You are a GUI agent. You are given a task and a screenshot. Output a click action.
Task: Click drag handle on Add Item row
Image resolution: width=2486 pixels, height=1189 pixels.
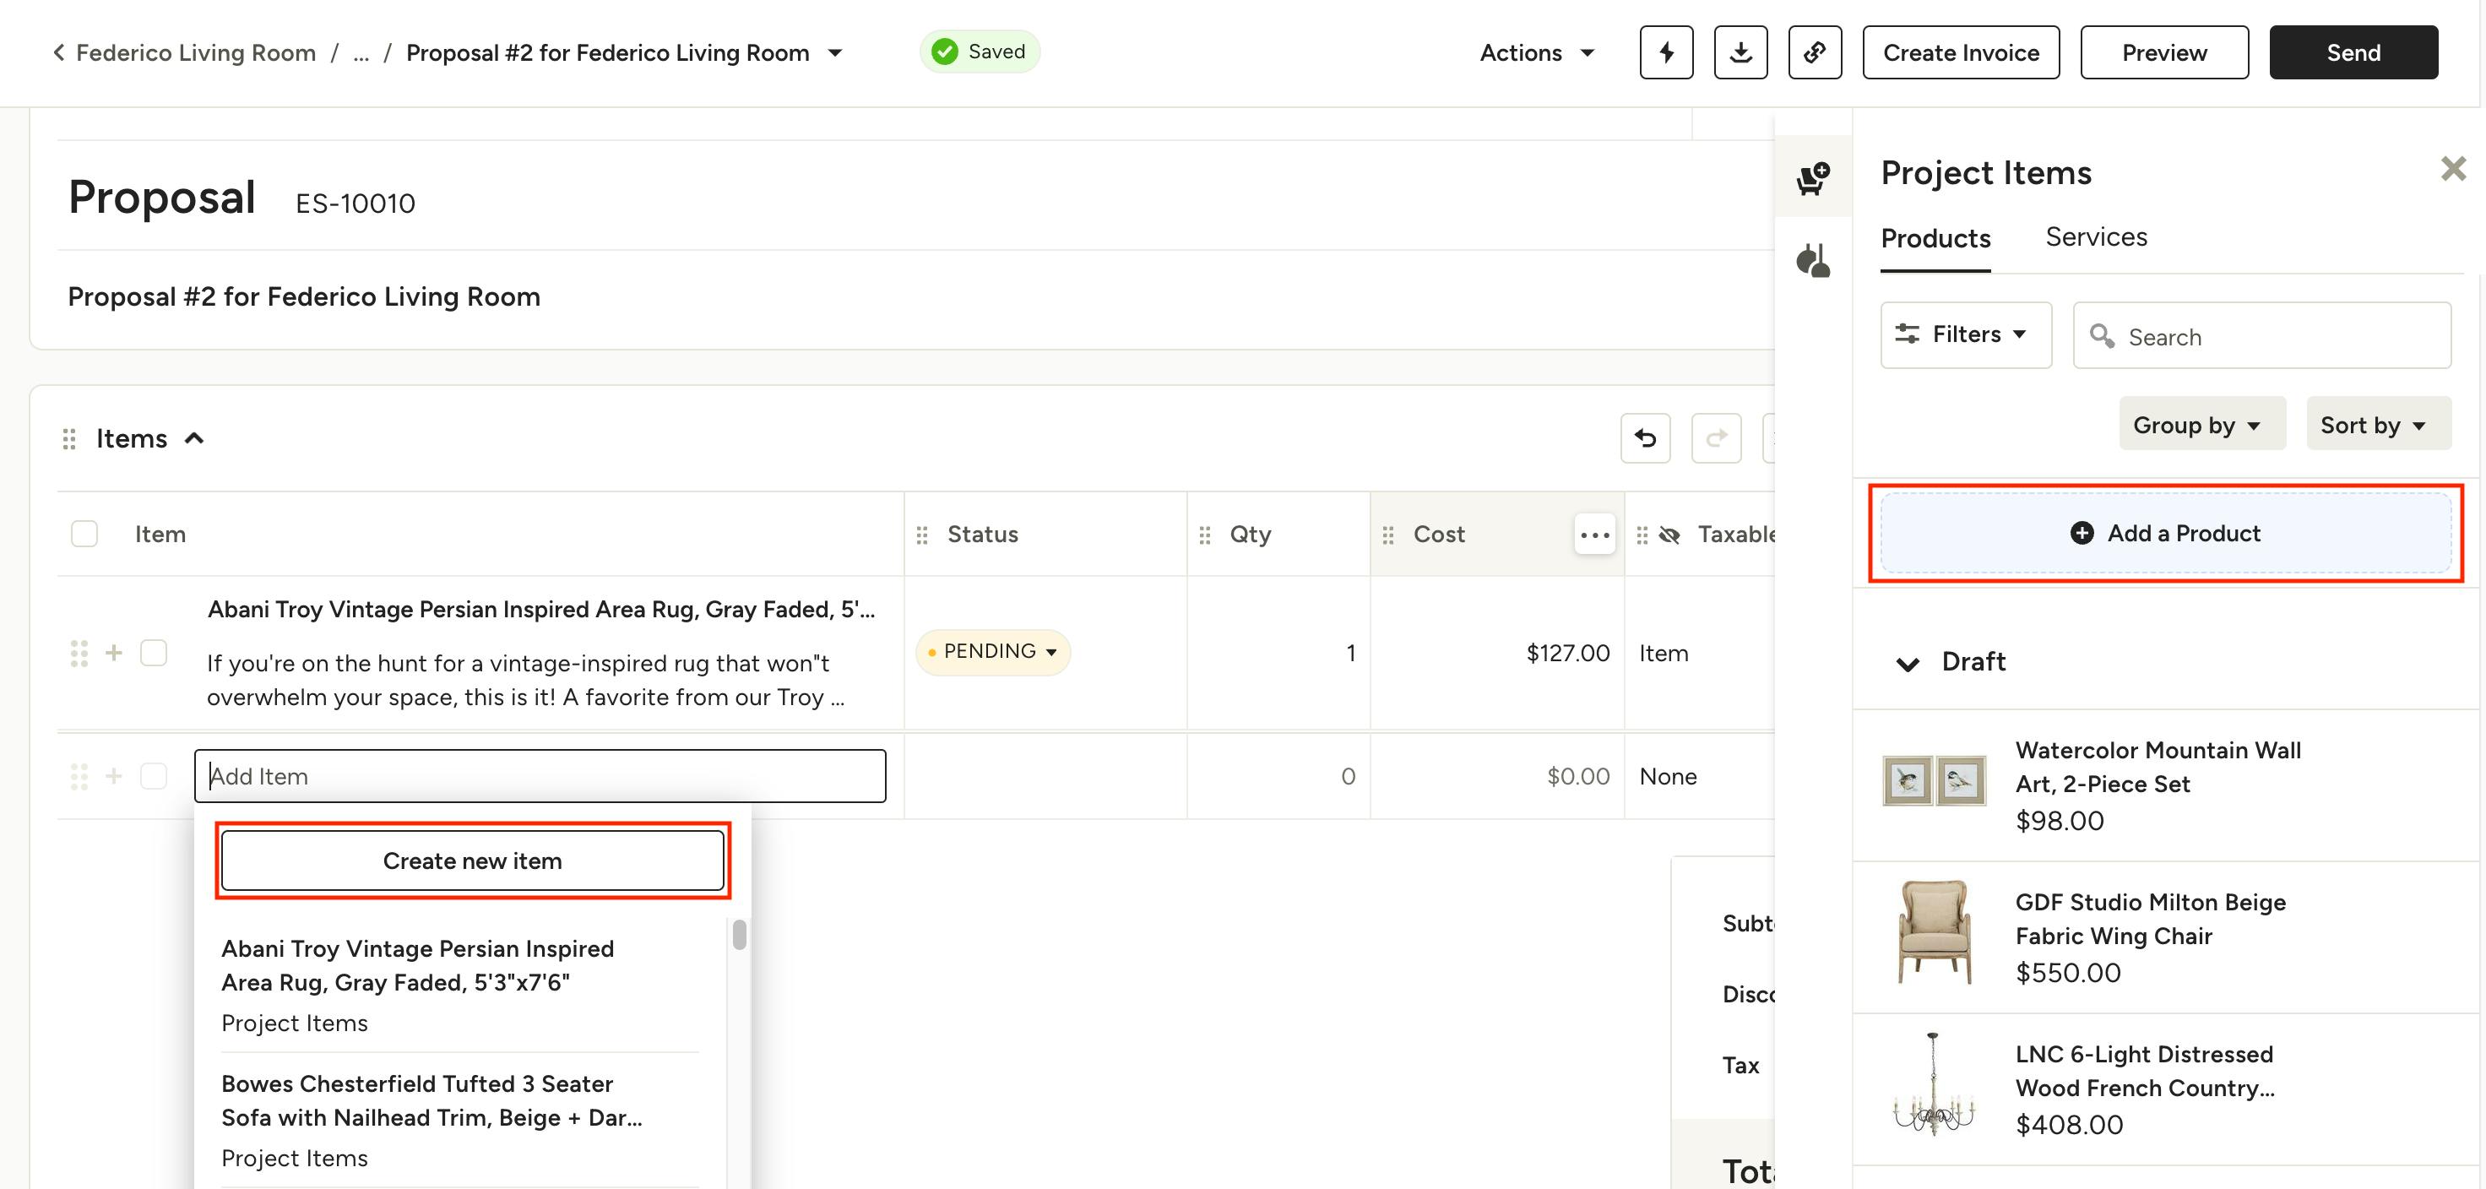[x=79, y=776]
